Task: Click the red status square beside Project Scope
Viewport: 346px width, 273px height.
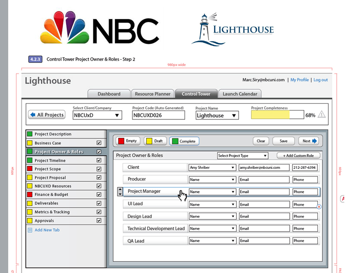Action: pyautogui.click(x=29, y=169)
